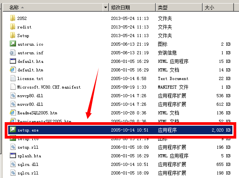The height and width of the screenshot is (178, 239).
Task: Click the ReadmeSQL2005.htm file
Action: [37, 113]
